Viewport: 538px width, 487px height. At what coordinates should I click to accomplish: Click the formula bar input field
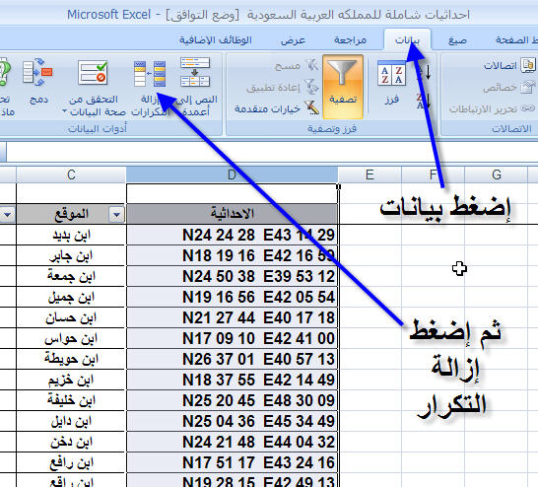272,153
